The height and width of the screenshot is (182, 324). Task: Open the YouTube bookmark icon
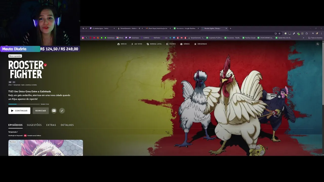tap(94, 38)
